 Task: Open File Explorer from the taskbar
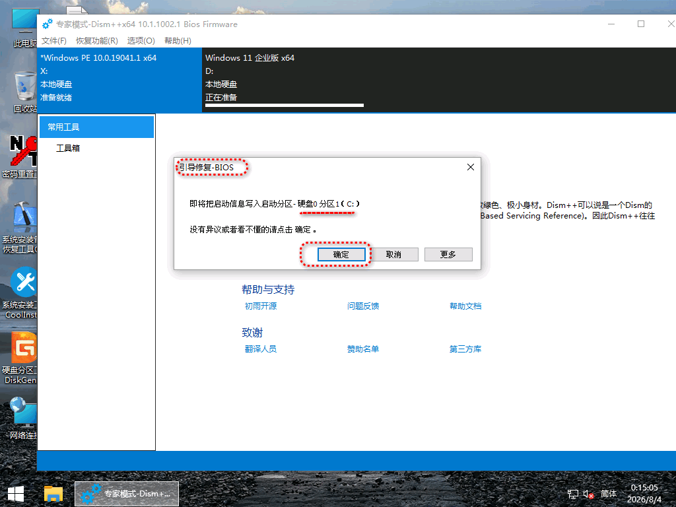click(x=53, y=494)
